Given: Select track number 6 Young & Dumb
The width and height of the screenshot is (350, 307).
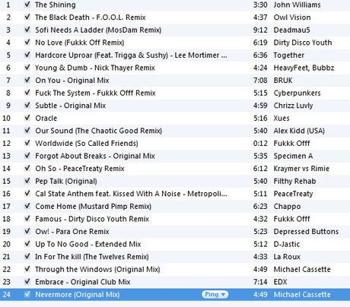Looking at the screenshot, I should [x=175, y=68].
